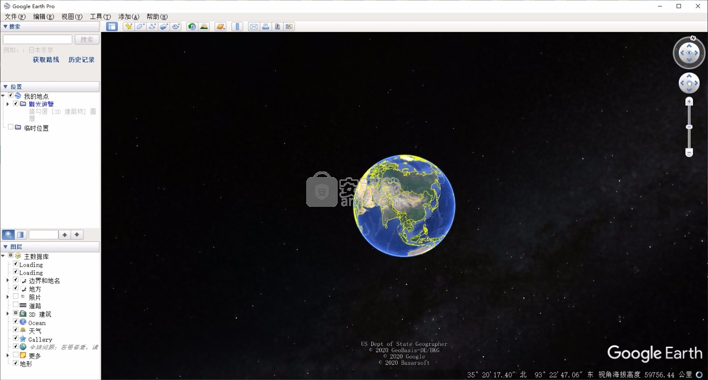Zoom out with the minus button
The height and width of the screenshot is (380, 708).
tap(689, 152)
